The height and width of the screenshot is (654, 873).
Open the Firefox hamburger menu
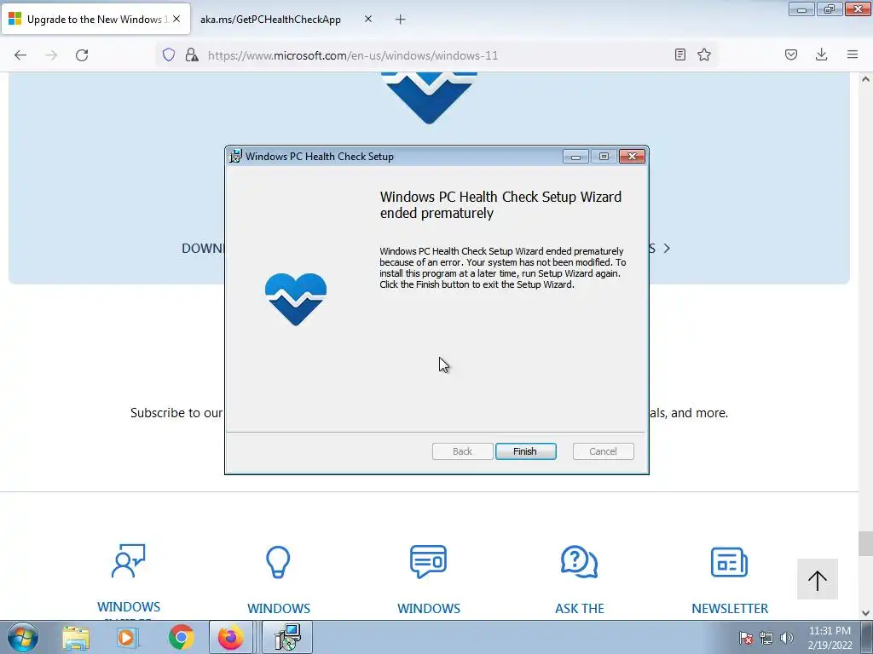click(853, 54)
